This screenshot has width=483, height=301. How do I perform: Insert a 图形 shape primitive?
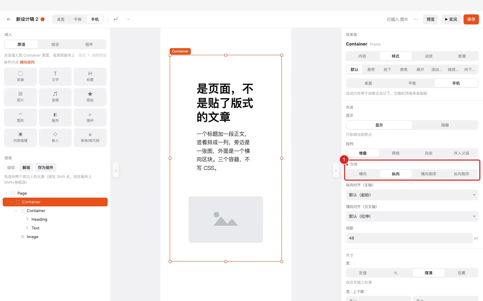[21, 117]
